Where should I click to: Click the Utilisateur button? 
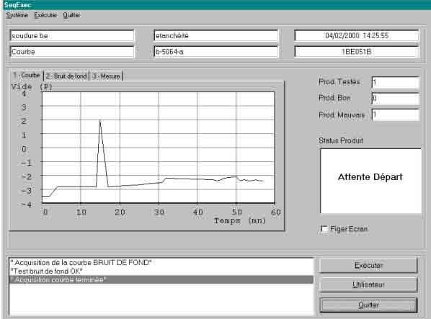368,284
